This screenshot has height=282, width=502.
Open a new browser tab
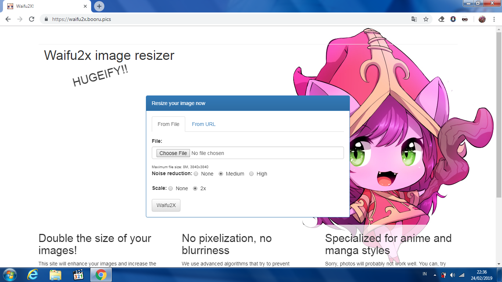99,6
